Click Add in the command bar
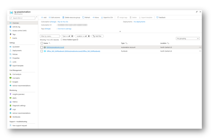The image size is (212, 139). pos(44,18)
